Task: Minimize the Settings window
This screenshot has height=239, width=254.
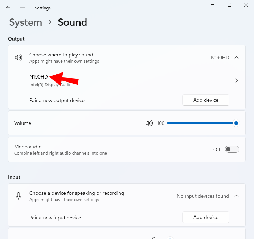Action: pyautogui.click(x=213, y=5)
